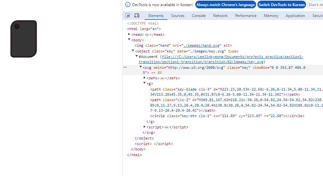Open the ./images/hand.svg link
The width and height of the screenshot is (323, 176).
pyautogui.click(x=201, y=45)
